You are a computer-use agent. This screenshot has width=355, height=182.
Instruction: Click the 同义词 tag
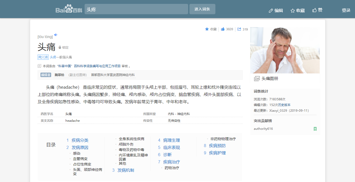pos(43,57)
